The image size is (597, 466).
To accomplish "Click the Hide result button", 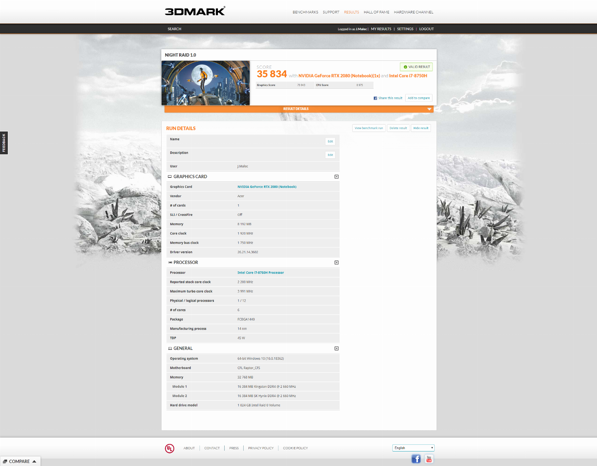I will (x=421, y=128).
